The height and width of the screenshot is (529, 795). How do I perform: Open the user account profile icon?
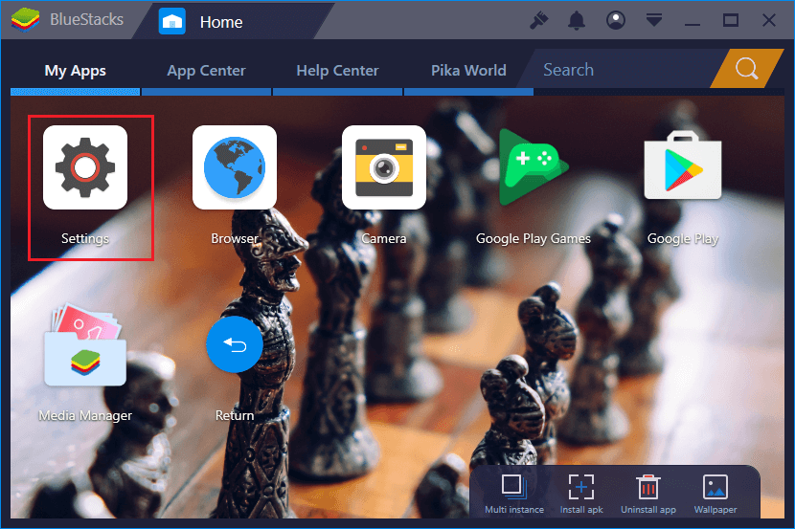616,20
